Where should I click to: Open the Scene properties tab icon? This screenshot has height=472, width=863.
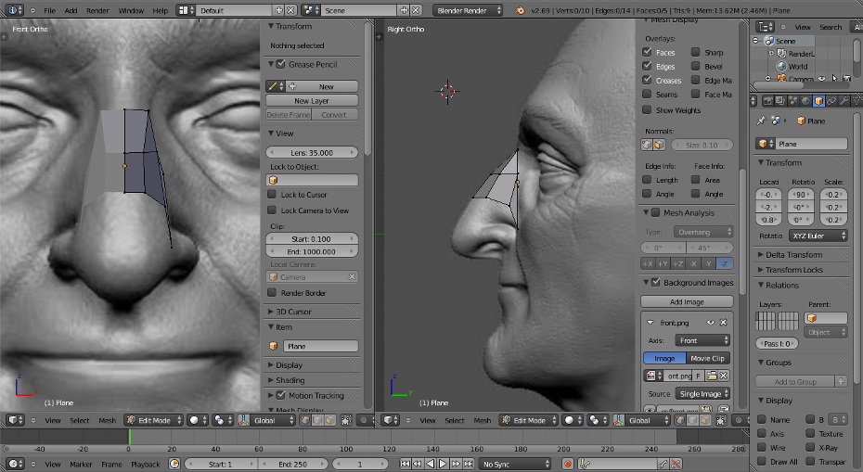tap(793, 101)
